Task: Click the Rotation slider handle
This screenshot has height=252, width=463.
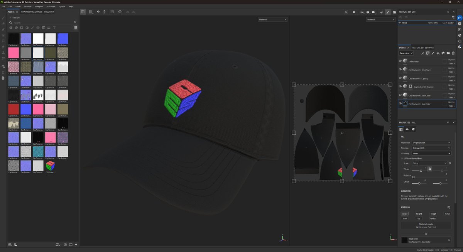Action: pyautogui.click(x=414, y=177)
